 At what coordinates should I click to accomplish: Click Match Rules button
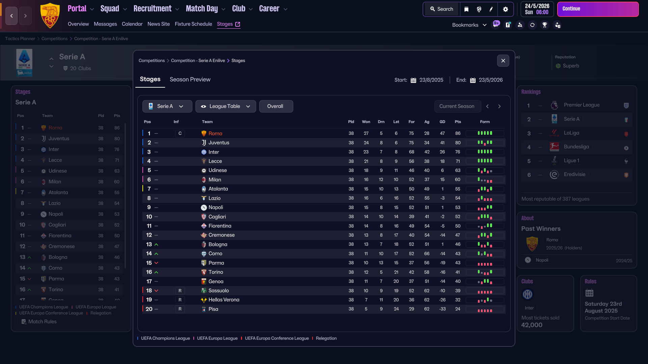[39, 322]
